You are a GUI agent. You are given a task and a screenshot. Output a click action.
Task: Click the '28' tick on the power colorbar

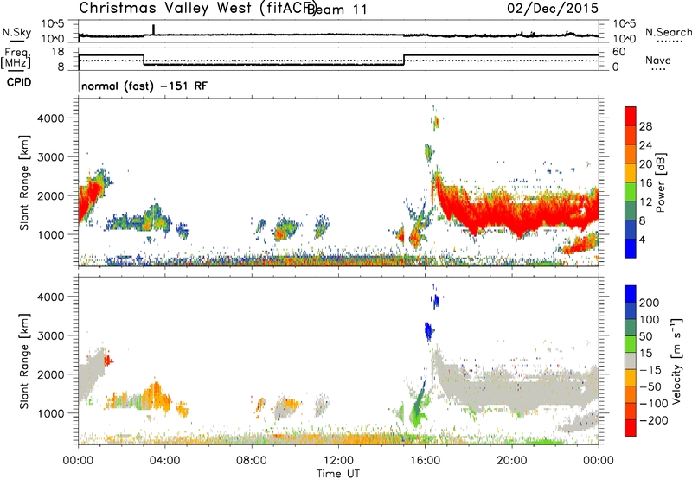tap(645, 126)
